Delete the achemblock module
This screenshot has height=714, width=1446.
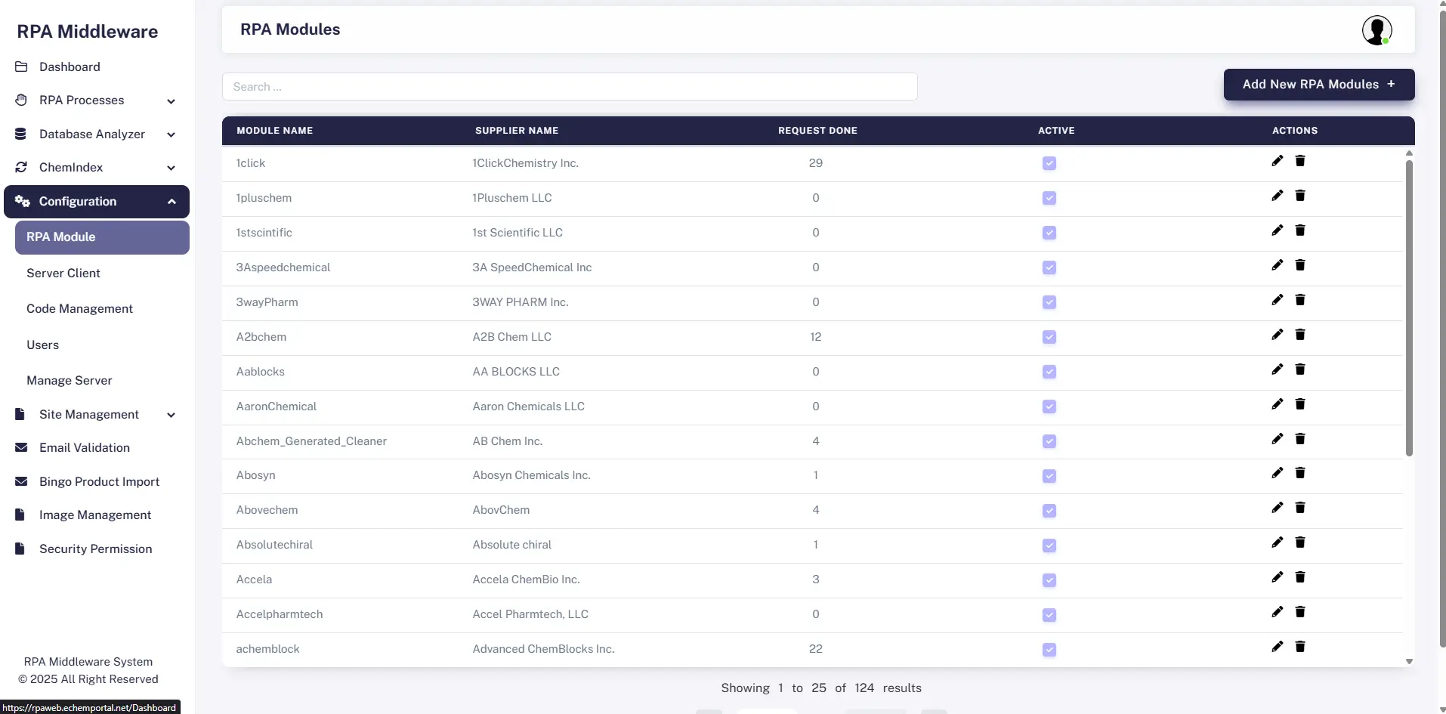(1300, 647)
